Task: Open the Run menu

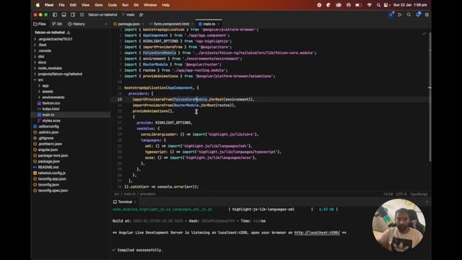Action: click(125, 5)
